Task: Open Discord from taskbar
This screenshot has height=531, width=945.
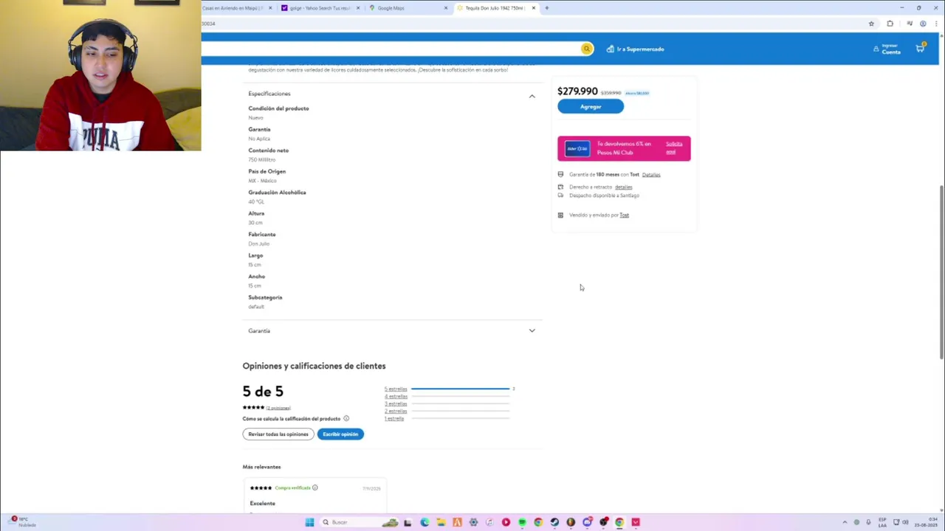Action: (587, 522)
